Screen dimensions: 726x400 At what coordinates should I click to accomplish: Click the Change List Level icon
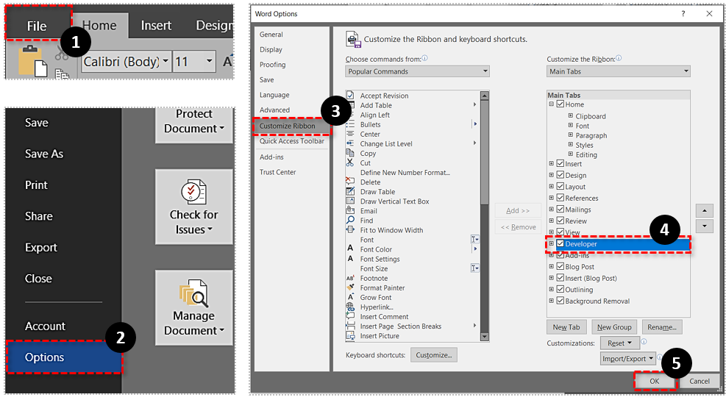coord(350,143)
